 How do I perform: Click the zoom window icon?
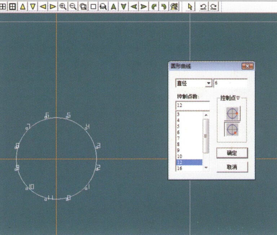point(83,7)
